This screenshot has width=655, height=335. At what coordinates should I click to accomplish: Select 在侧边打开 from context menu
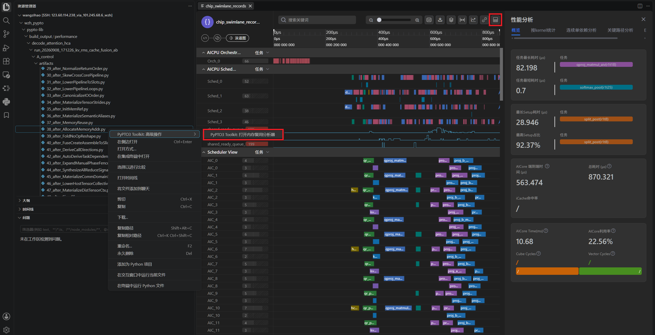(x=155, y=142)
